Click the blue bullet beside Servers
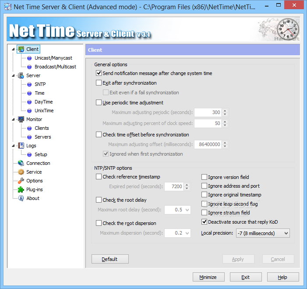The height and width of the screenshot is (289, 307). pyautogui.click(x=29, y=137)
